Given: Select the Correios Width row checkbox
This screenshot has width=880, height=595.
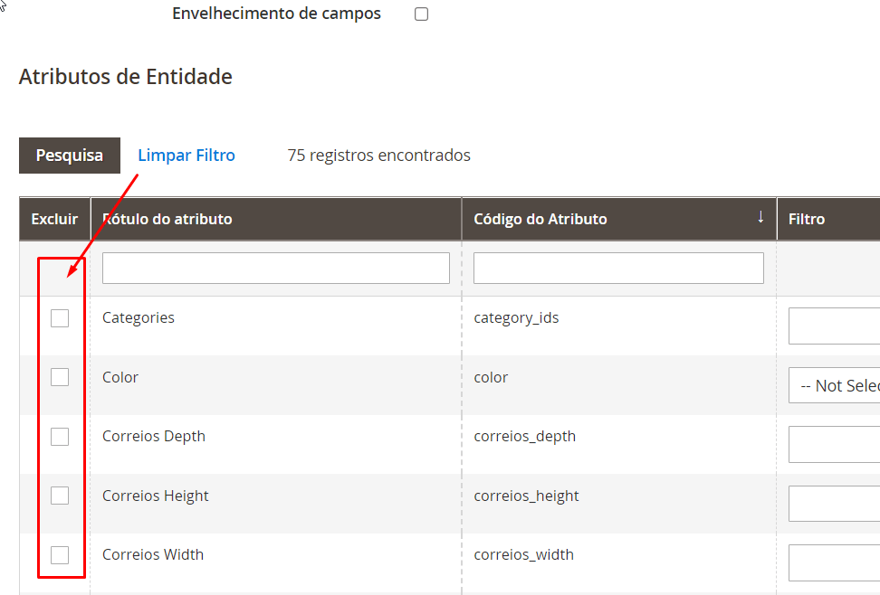Looking at the screenshot, I should click(60, 554).
